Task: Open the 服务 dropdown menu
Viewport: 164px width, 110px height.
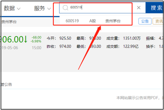Action: pos(42,8)
